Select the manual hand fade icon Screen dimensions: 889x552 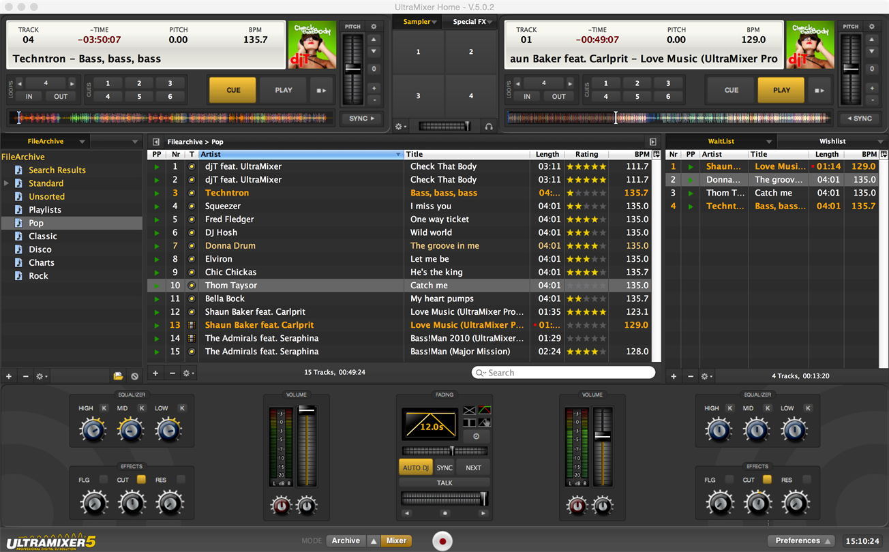click(484, 422)
